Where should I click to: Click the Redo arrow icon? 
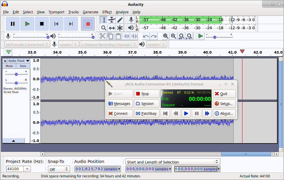[154, 36]
